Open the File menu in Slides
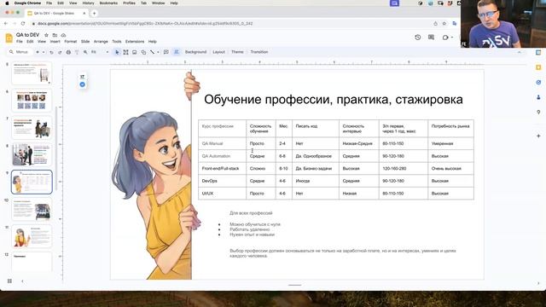 (19, 42)
